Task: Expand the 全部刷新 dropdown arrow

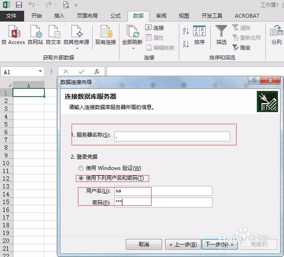Action: pyautogui.click(x=133, y=49)
